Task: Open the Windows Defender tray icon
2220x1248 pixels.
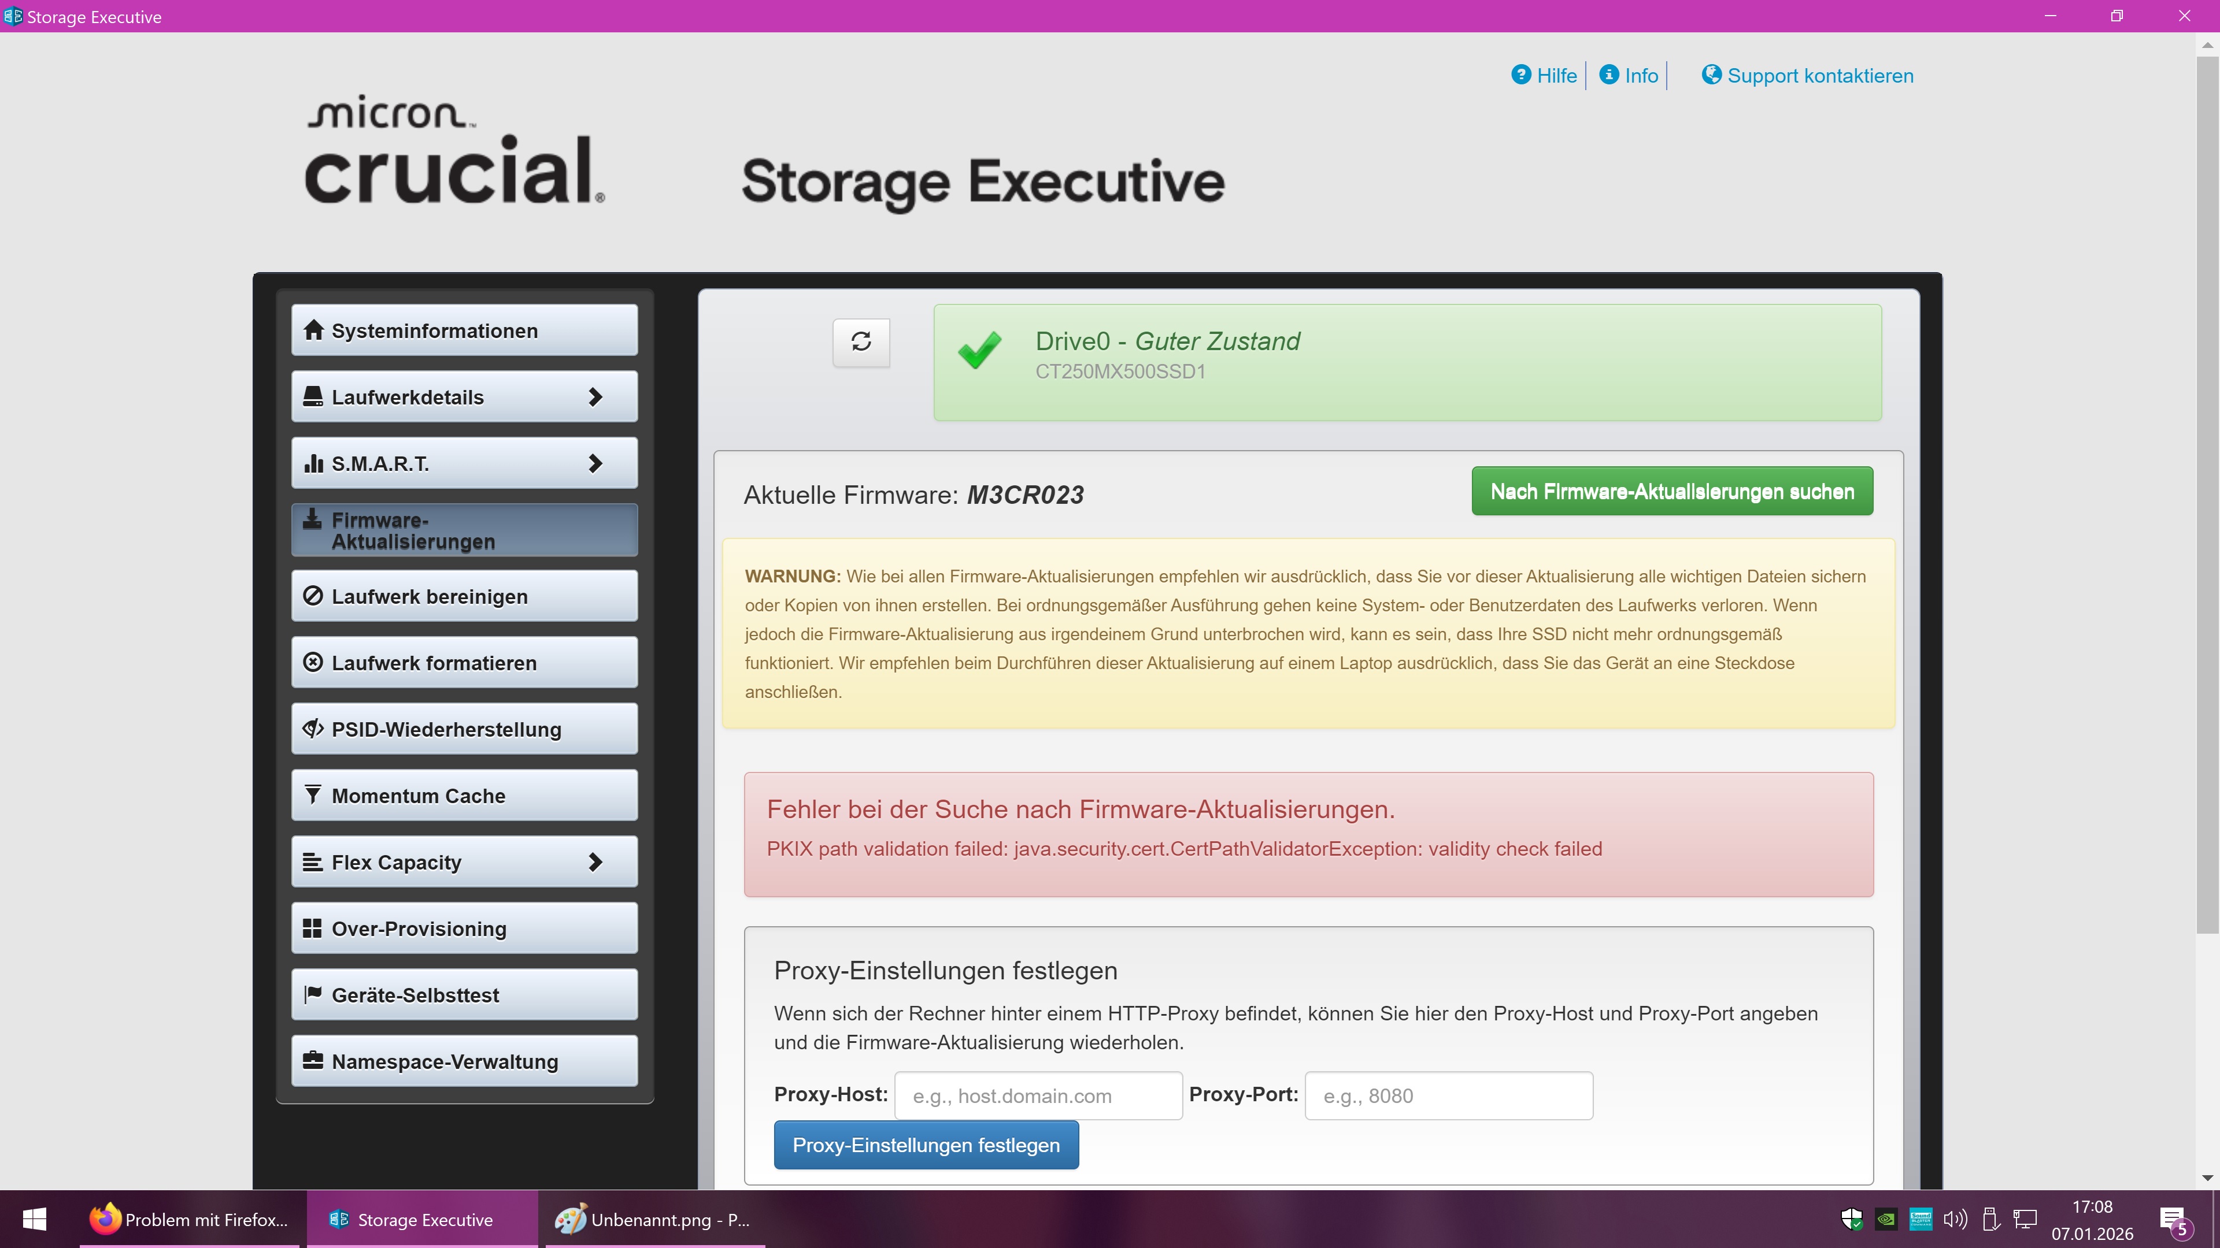Action: tap(1851, 1219)
